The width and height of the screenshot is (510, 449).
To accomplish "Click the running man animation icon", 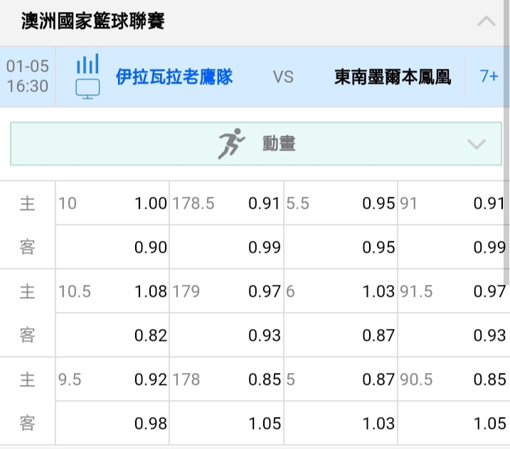I will tap(231, 144).
